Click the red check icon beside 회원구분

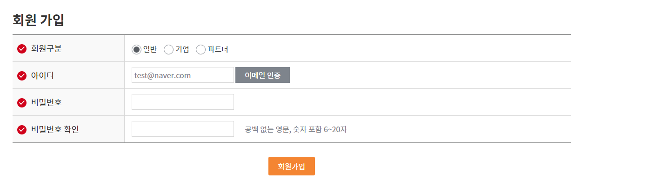click(x=22, y=48)
